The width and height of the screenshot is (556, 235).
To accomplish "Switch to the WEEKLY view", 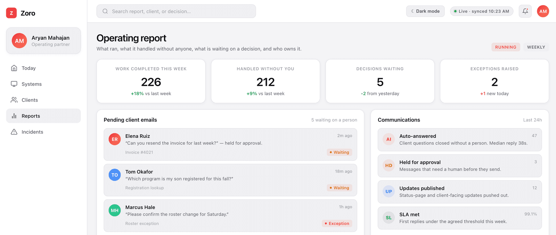I will tap(536, 47).
